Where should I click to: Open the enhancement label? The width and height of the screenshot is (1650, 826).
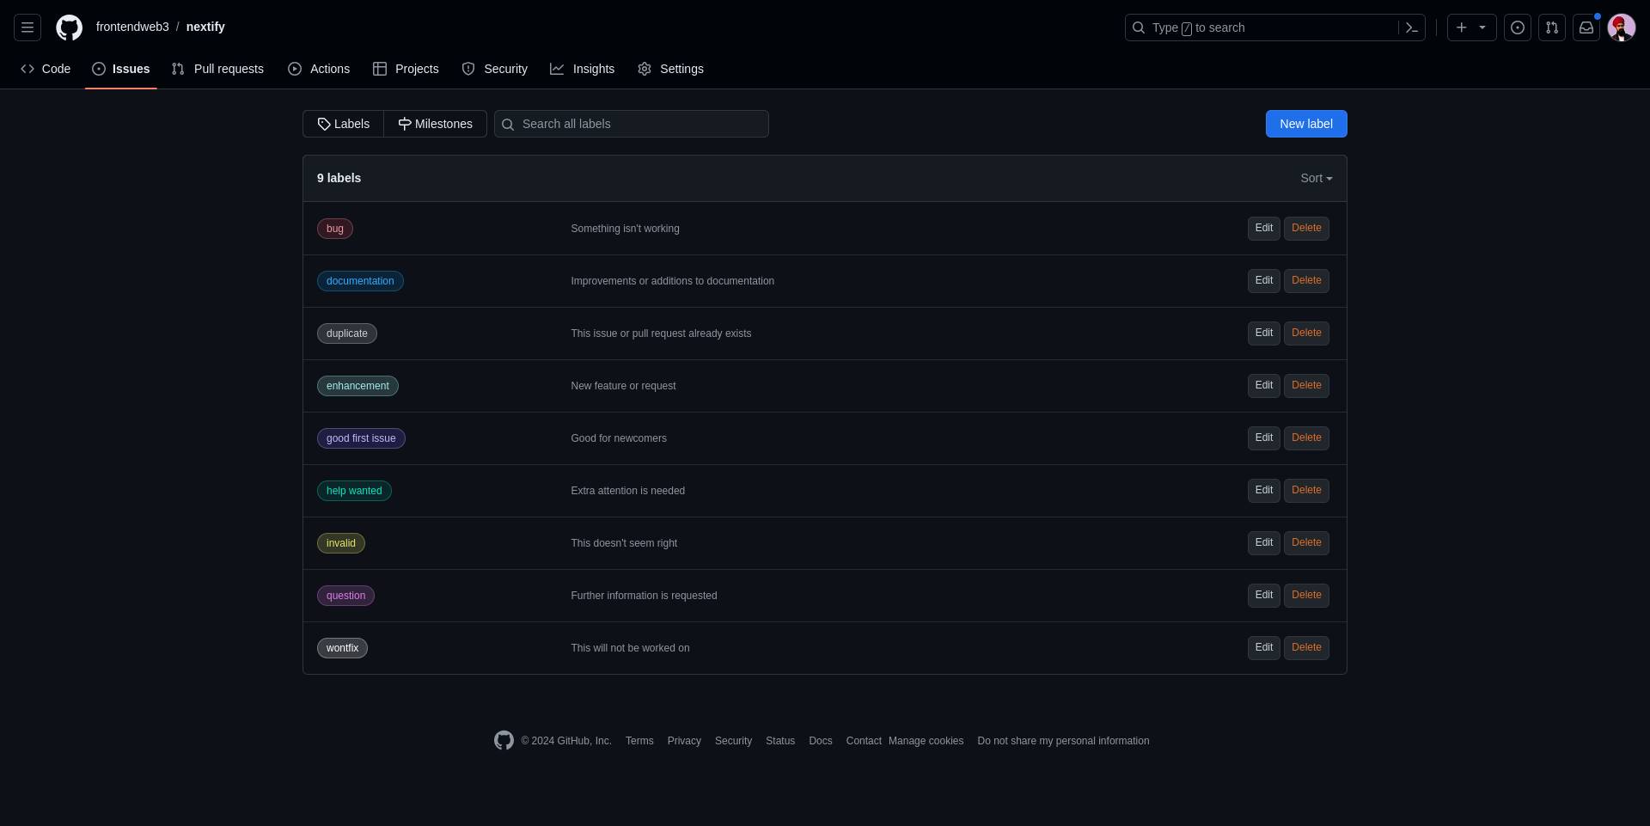click(x=357, y=386)
